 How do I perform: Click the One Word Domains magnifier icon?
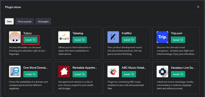[x=15, y=72]
